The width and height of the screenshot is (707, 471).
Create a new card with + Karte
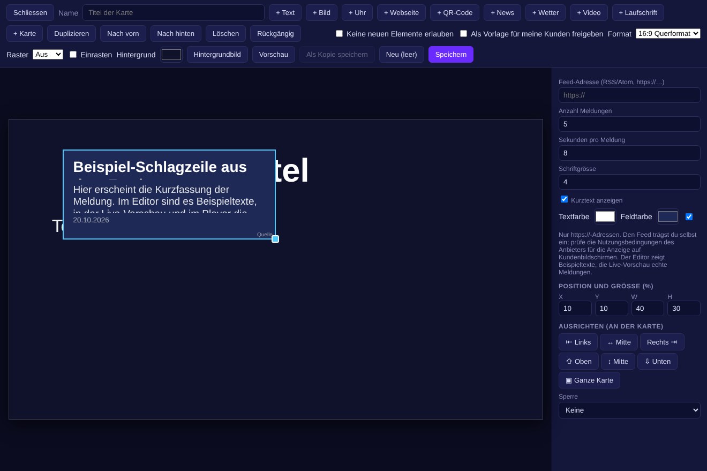tap(25, 33)
